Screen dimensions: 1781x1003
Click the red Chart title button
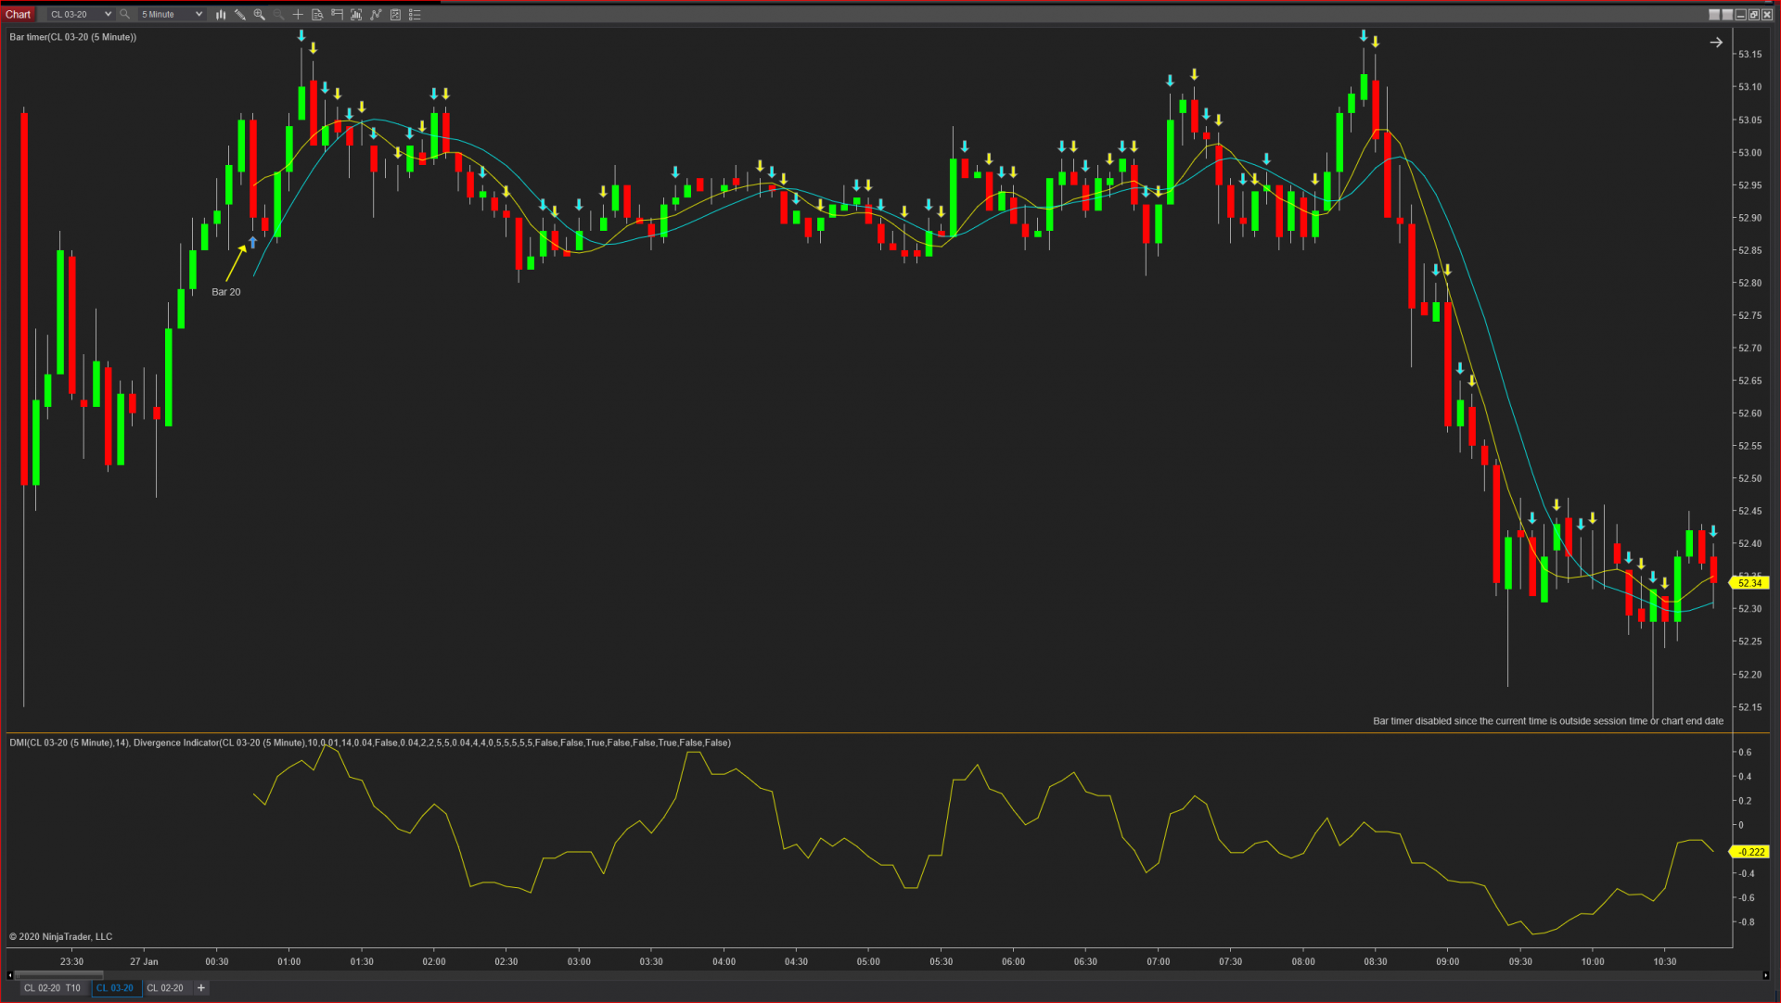pyautogui.click(x=19, y=14)
